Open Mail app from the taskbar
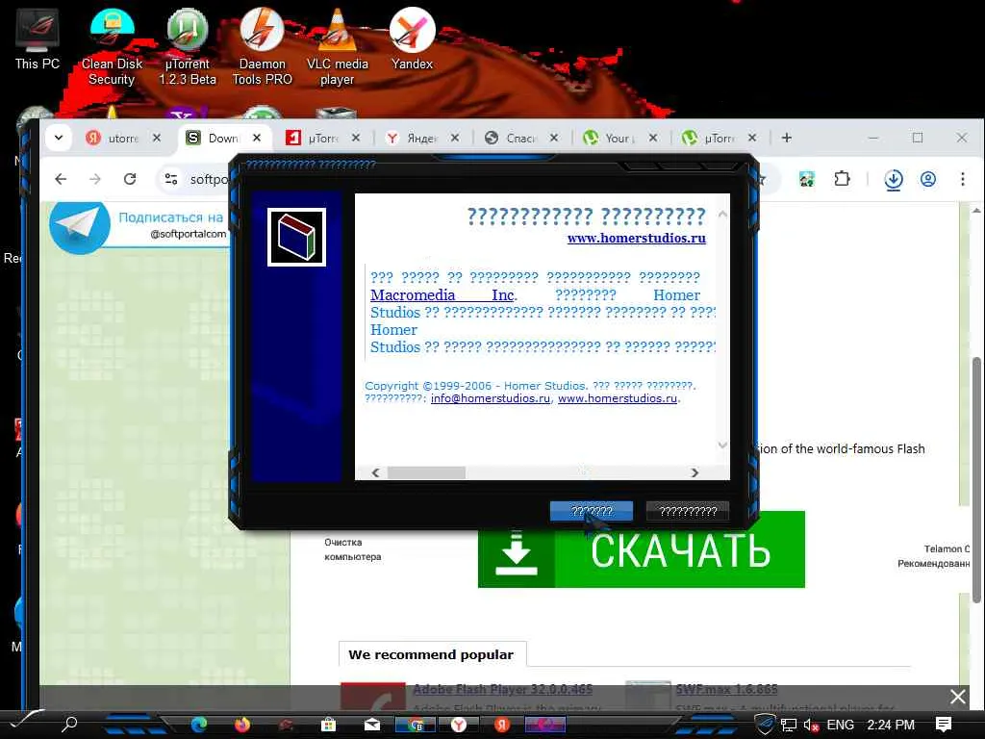 [372, 725]
